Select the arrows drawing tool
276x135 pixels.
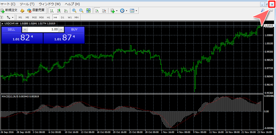(8, 17)
